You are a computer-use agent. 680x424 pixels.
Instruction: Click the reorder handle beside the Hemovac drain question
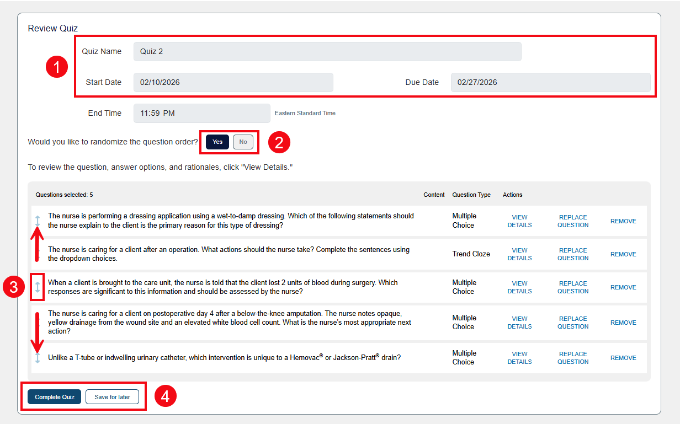click(x=37, y=357)
